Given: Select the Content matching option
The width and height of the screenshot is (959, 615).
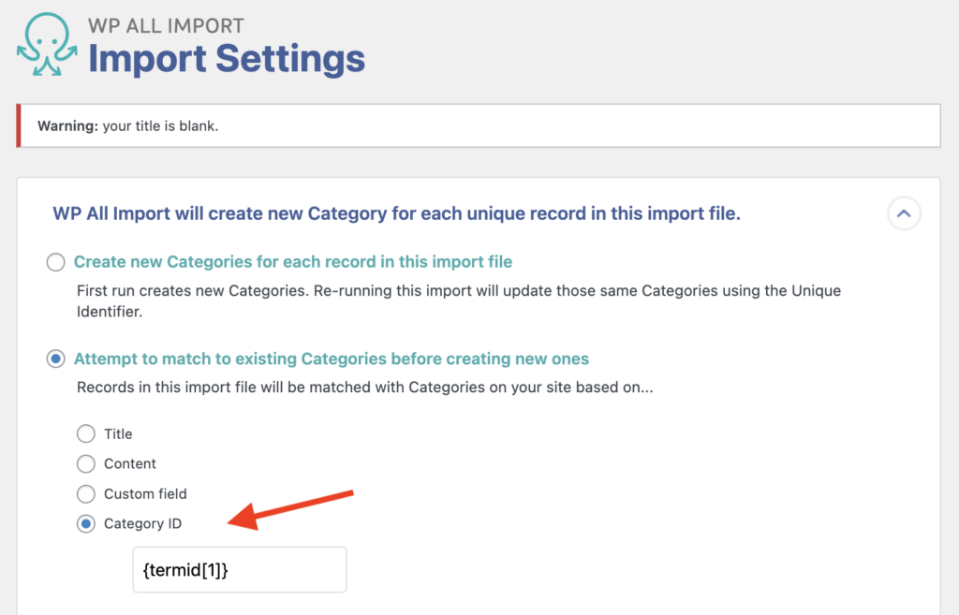Looking at the screenshot, I should (85, 463).
